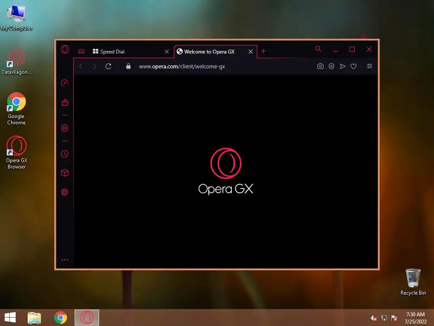434x326 pixels.
Task: Click the site security padlock icon
Action: coord(128,66)
